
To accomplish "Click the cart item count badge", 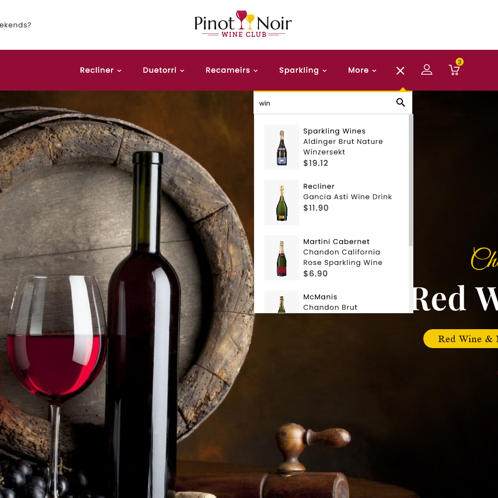I will click(x=459, y=62).
